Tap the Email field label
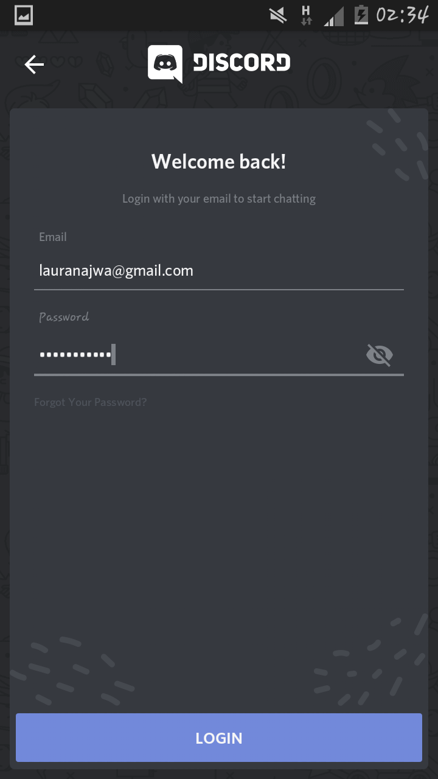 [53, 237]
